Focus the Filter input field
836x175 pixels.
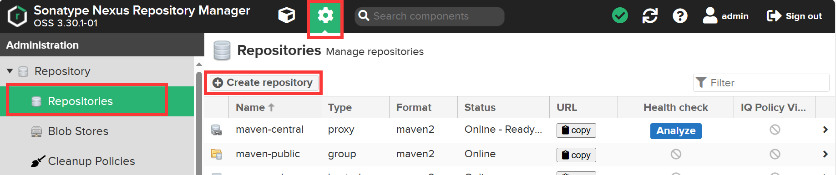[x=761, y=83]
